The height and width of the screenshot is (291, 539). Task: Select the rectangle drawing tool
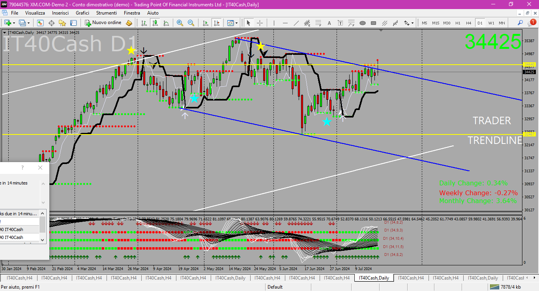tap(373, 23)
